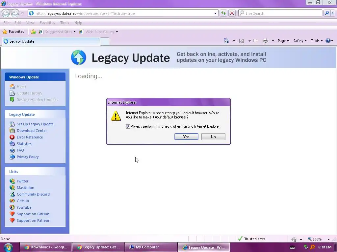Open the Edit menu
The width and height of the screenshot is (337, 252).
18,23
